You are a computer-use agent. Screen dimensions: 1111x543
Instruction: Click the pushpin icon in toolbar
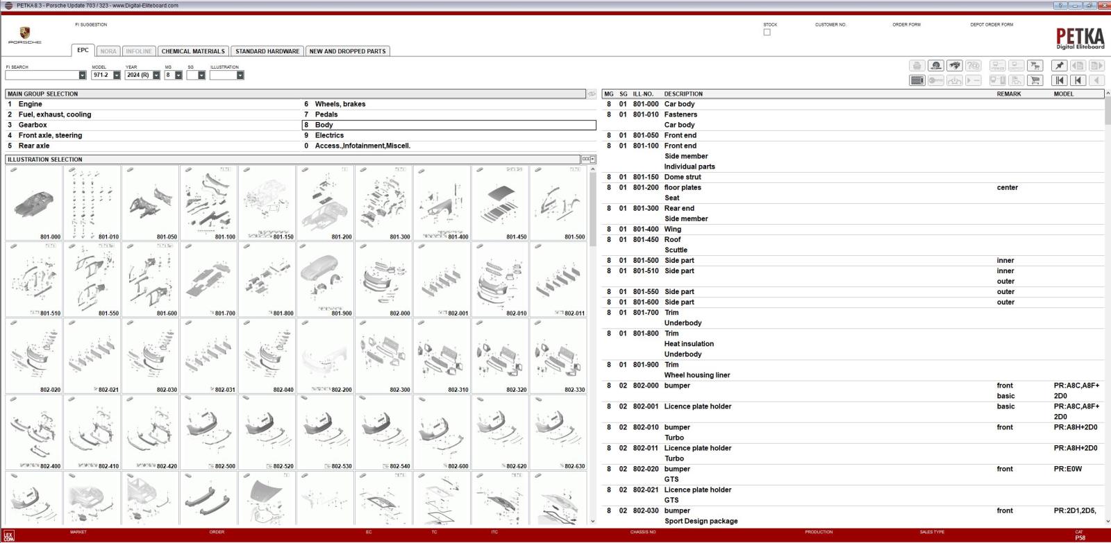1059,65
